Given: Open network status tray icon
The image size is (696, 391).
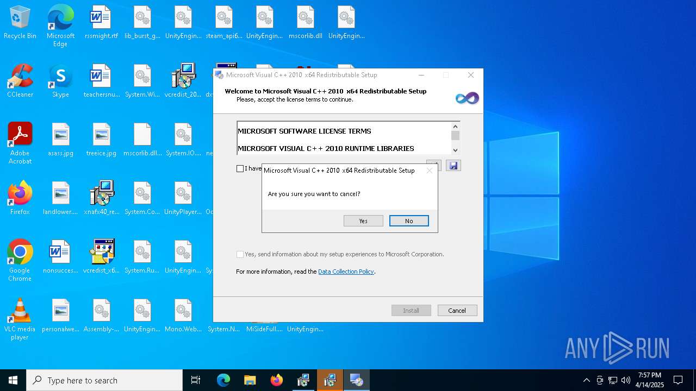Looking at the screenshot, I should coord(613,380).
